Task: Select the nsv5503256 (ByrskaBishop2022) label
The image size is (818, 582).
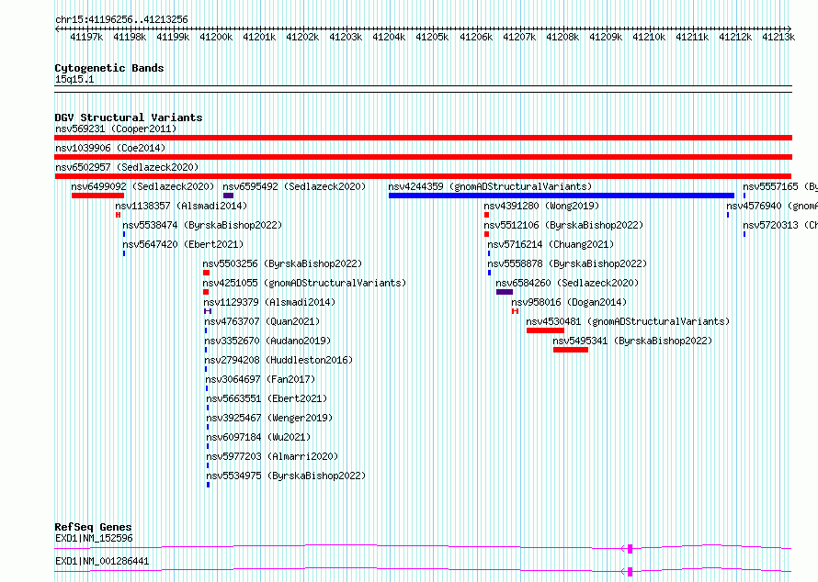Action: click(x=282, y=263)
